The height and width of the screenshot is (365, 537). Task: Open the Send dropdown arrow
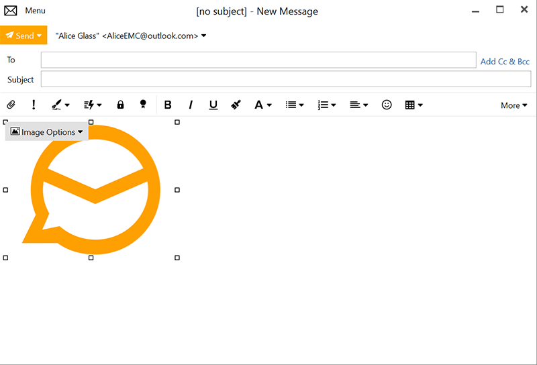click(40, 36)
